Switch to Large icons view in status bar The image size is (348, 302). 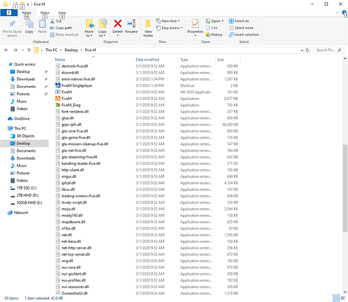click(x=343, y=298)
